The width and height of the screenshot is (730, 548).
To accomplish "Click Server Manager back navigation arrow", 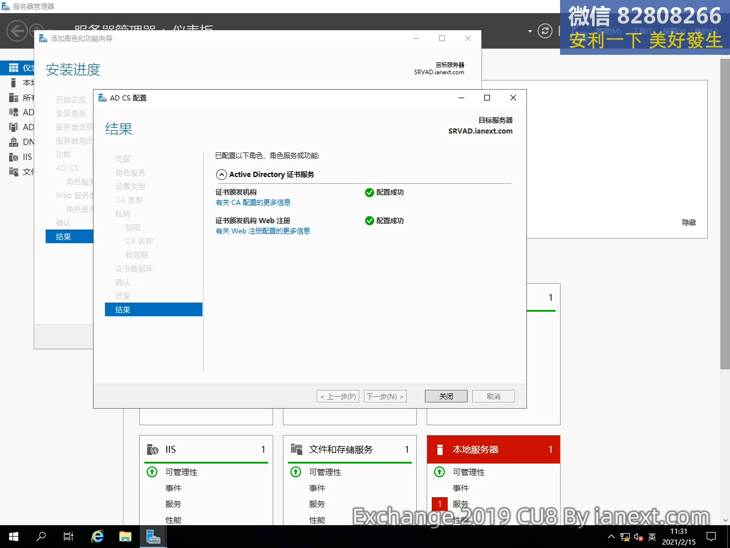I will [x=17, y=31].
